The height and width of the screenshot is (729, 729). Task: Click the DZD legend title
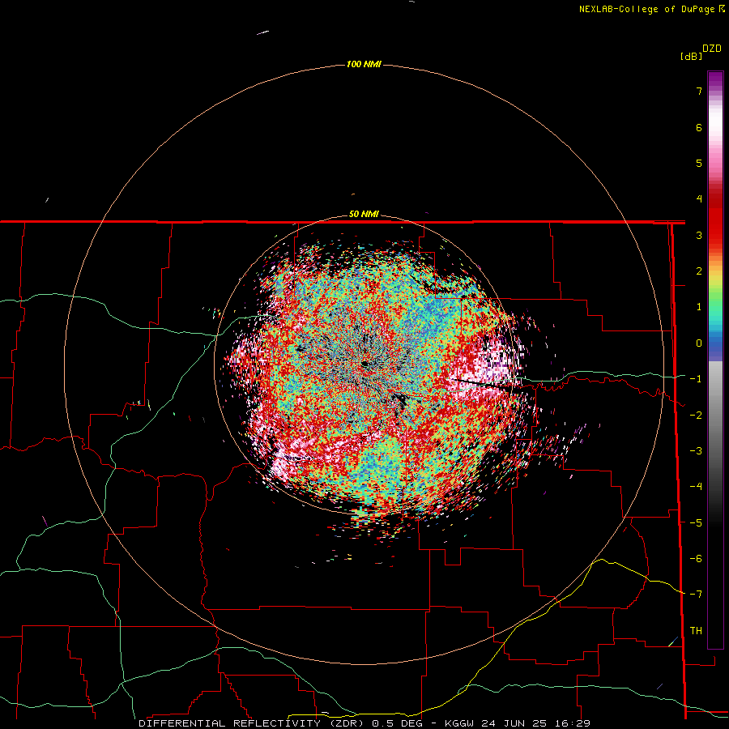712,49
